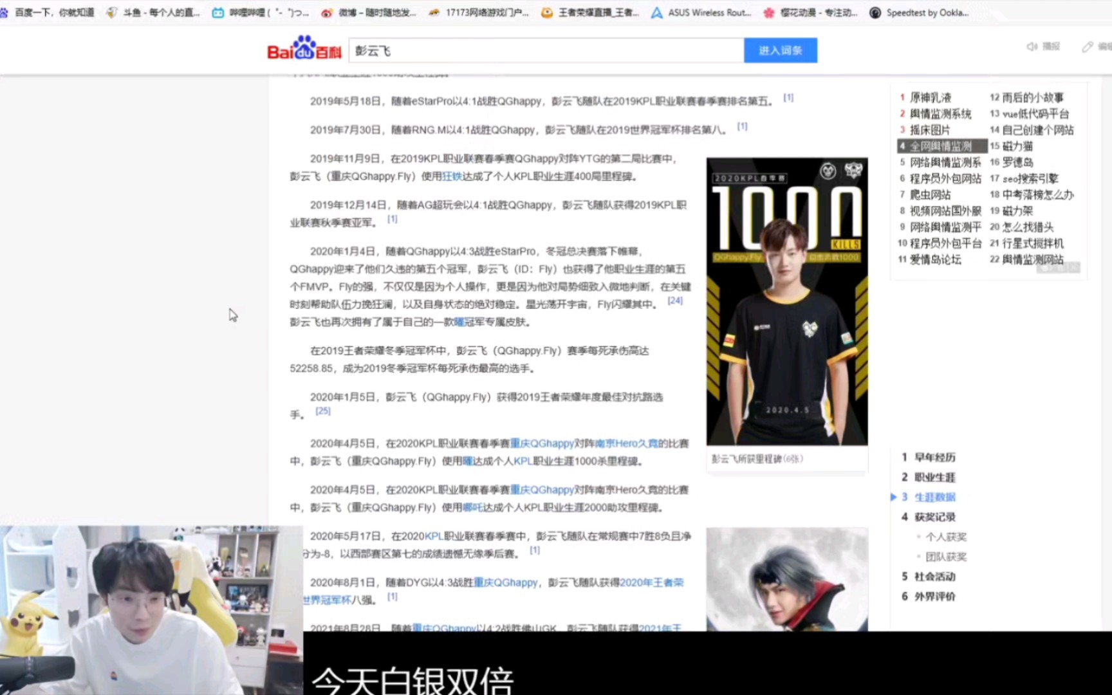Click hot search item vue低代码平台
This screenshot has width=1112, height=695.
[x=1035, y=113]
